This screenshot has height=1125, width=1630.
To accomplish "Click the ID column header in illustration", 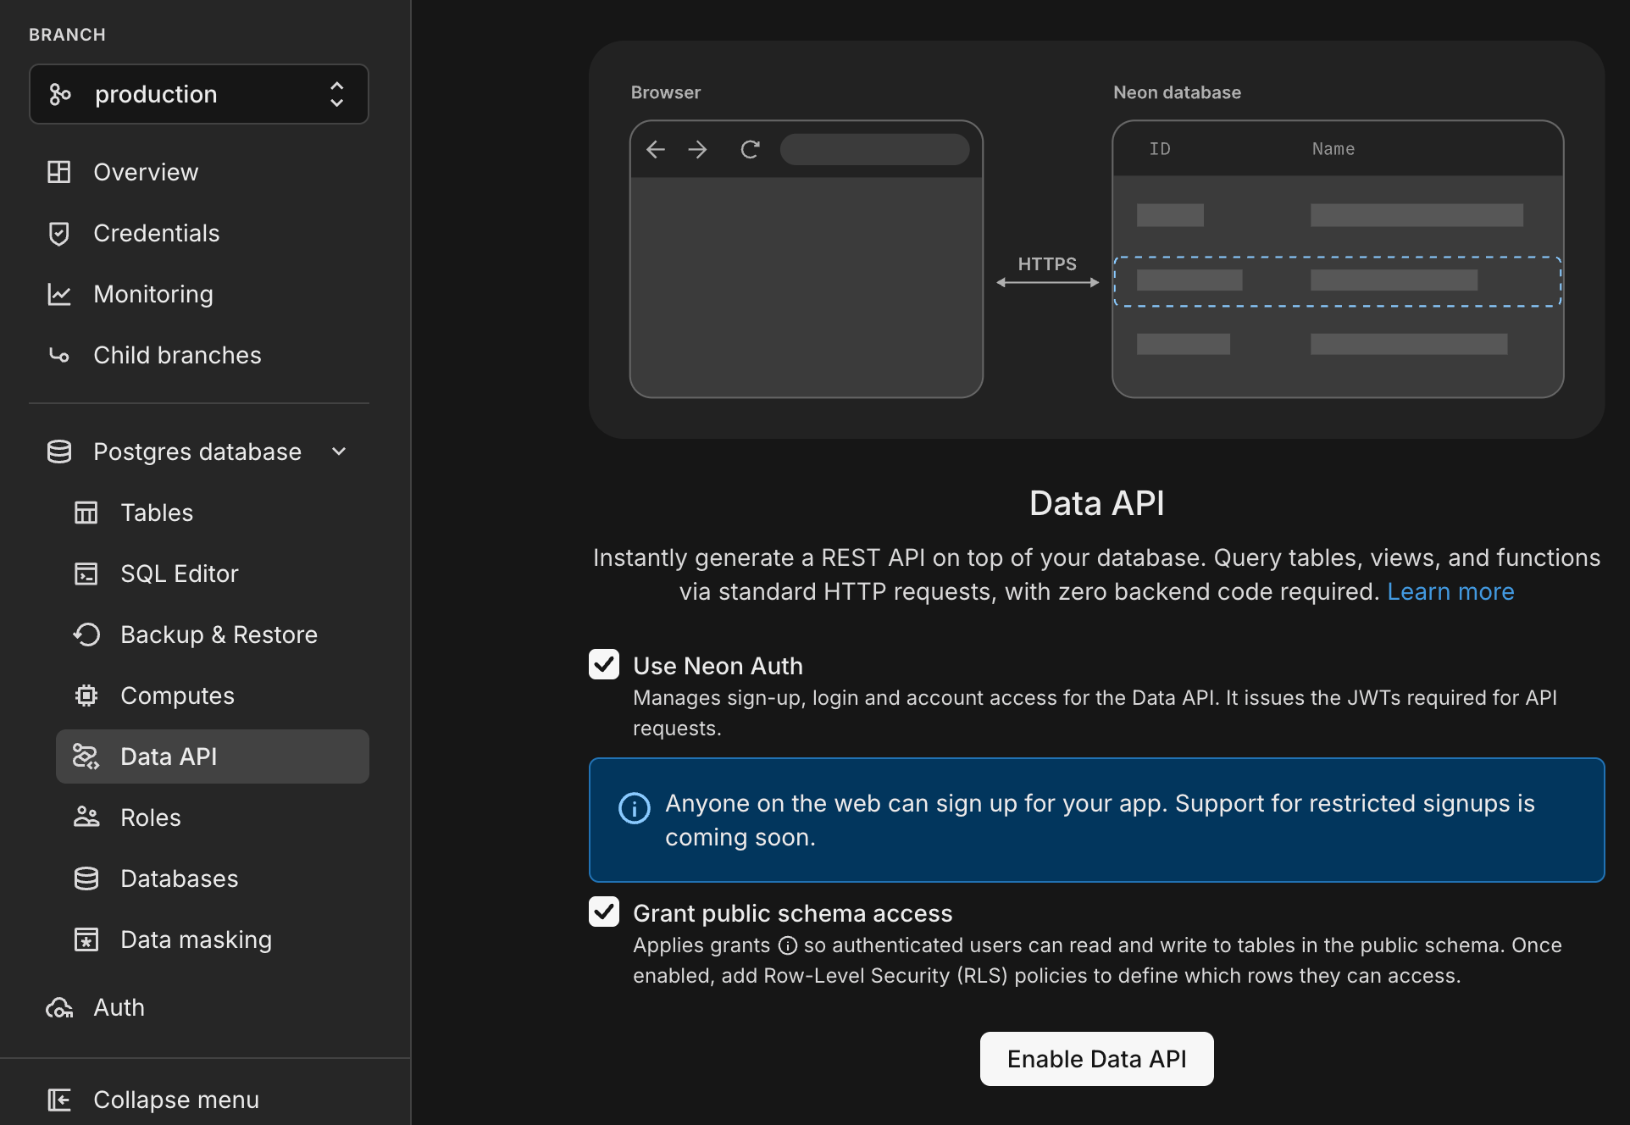I will 1160,149.
